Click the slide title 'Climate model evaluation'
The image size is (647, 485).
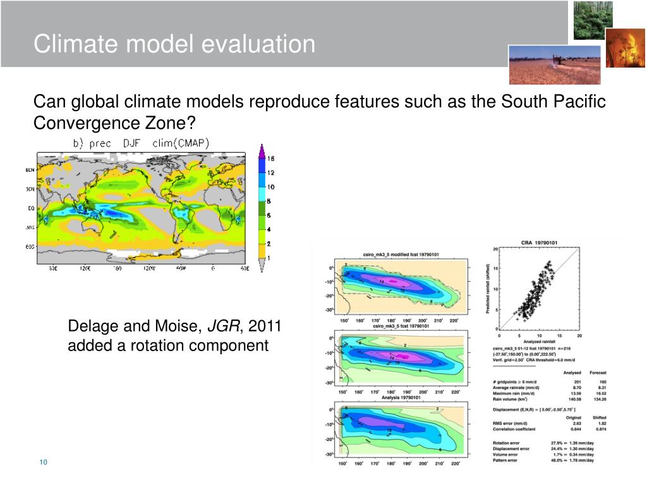[174, 44]
